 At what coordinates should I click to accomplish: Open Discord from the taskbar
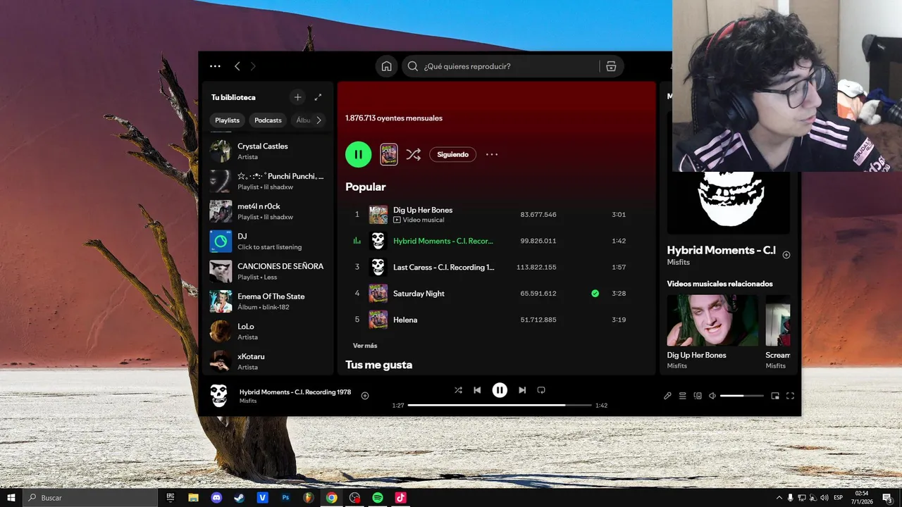pyautogui.click(x=216, y=498)
